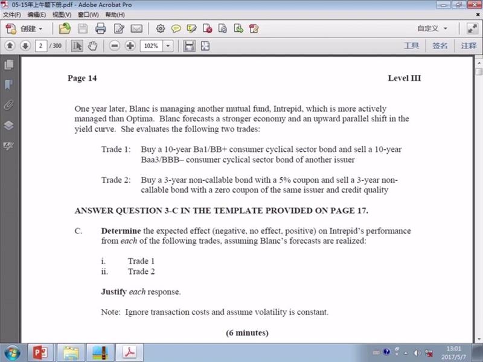
Task: Click the fit one full page icon
Action: pyautogui.click(x=205, y=46)
